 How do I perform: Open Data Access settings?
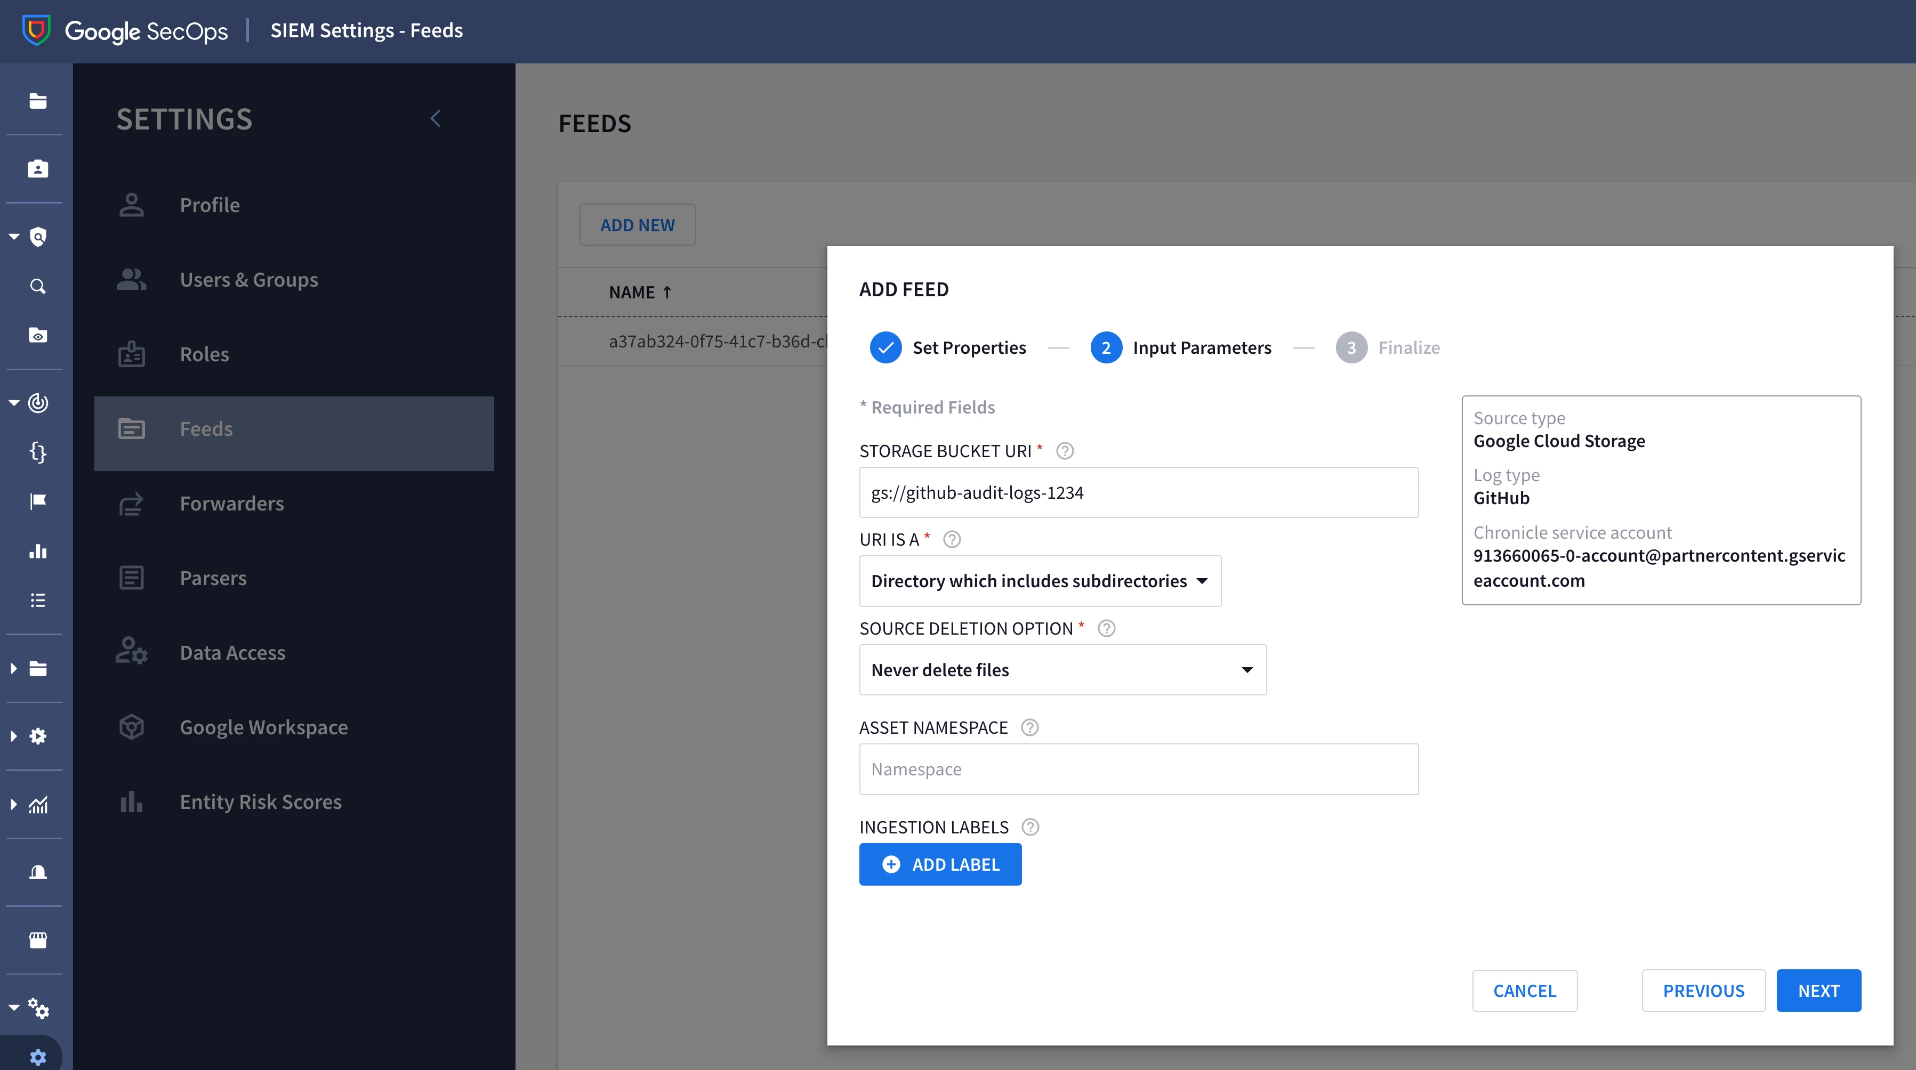click(294, 653)
